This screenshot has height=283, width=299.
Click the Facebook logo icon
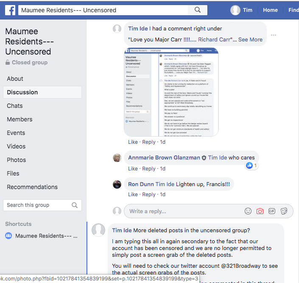click(x=9, y=10)
